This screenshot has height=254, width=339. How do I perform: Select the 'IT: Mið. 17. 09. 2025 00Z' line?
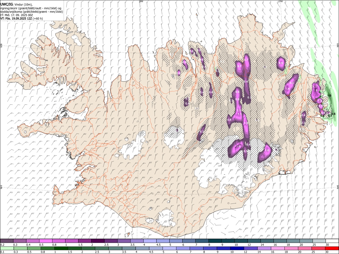tap(16, 15)
